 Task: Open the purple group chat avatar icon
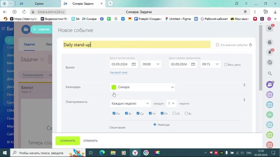click(270, 84)
